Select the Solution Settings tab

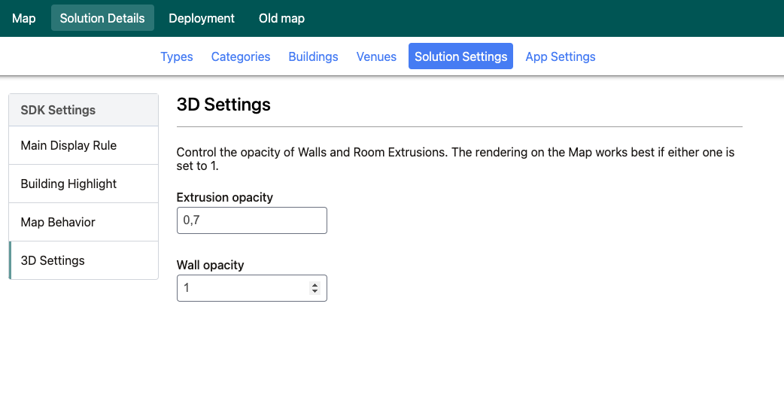click(x=460, y=56)
